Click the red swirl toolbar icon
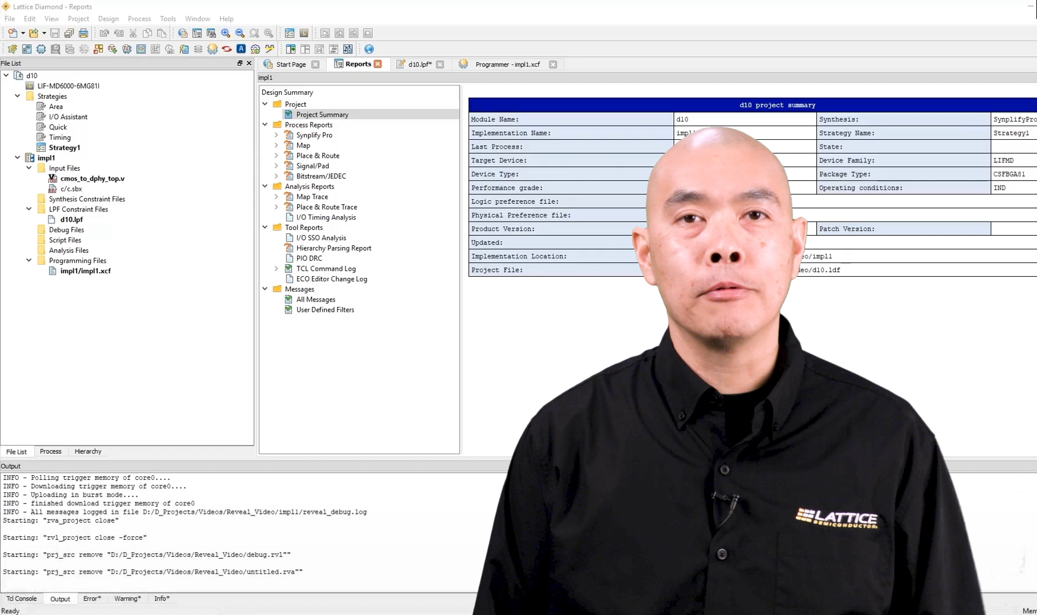1037x615 pixels. click(227, 49)
